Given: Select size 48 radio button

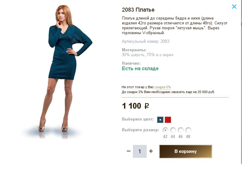Looking at the screenshot, I should 188,130.
